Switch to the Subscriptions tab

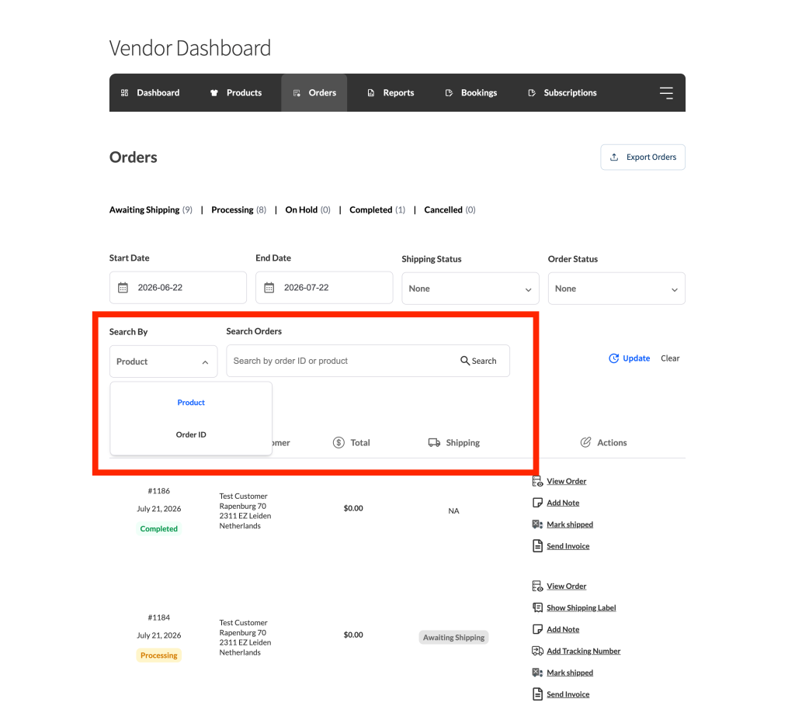pyautogui.click(x=562, y=93)
